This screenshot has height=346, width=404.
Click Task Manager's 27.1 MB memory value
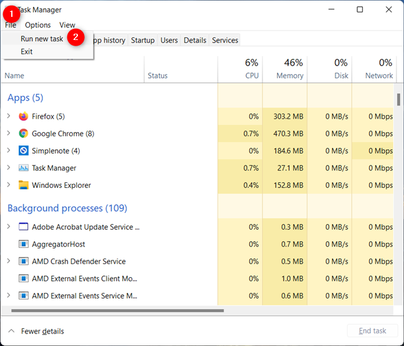290,168
